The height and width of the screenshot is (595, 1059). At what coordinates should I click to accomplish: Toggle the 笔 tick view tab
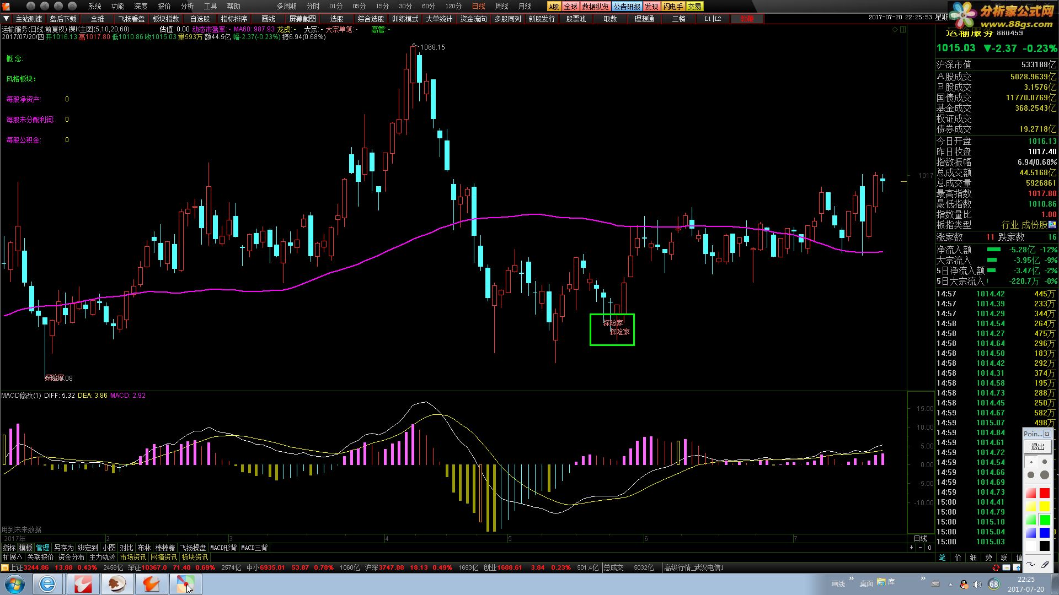pos(942,558)
